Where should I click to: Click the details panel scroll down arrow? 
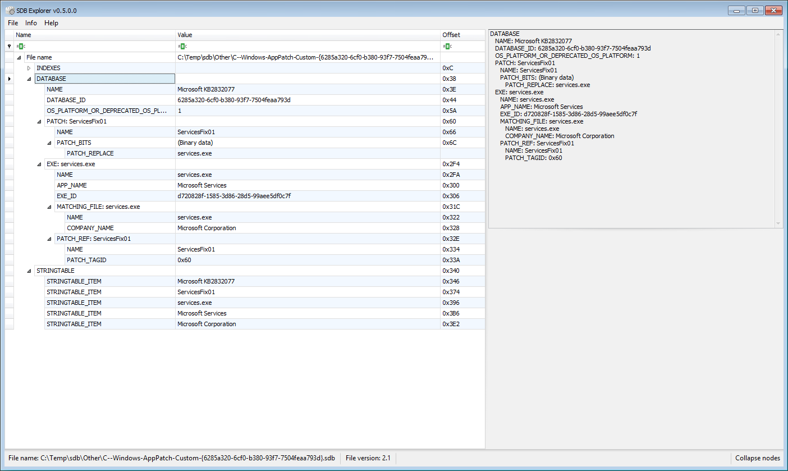click(x=778, y=223)
